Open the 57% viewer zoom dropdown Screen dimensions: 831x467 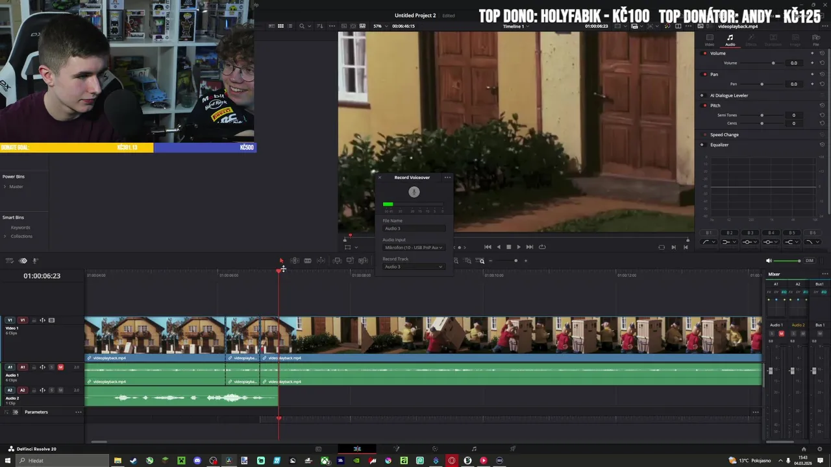380,27
